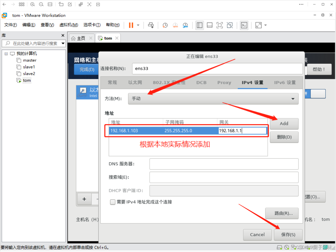Toggle the thumbnail bar view icon
This screenshot has width=336, height=252.
pos(210,25)
